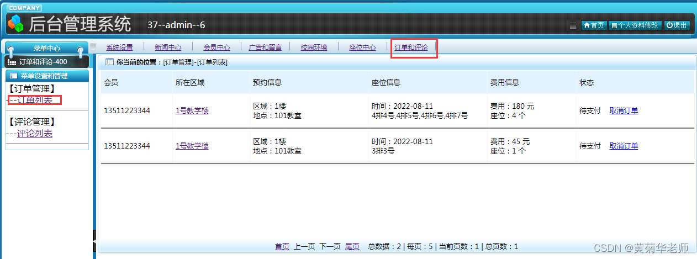The height and width of the screenshot is (259, 697).
Task: Click the 菜单中心 sidebar header
Action: tap(47, 49)
